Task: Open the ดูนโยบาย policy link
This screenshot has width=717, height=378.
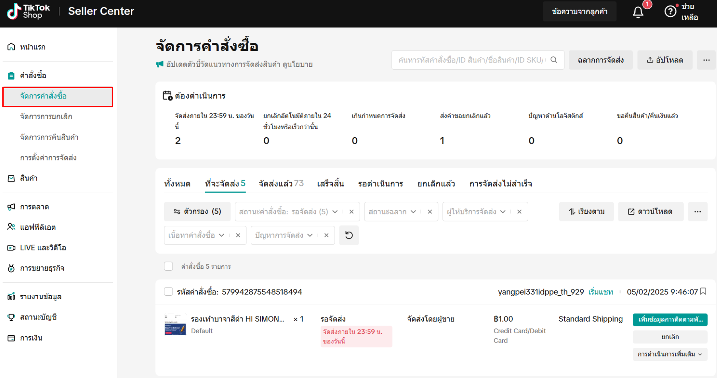Action: pyautogui.click(x=298, y=64)
